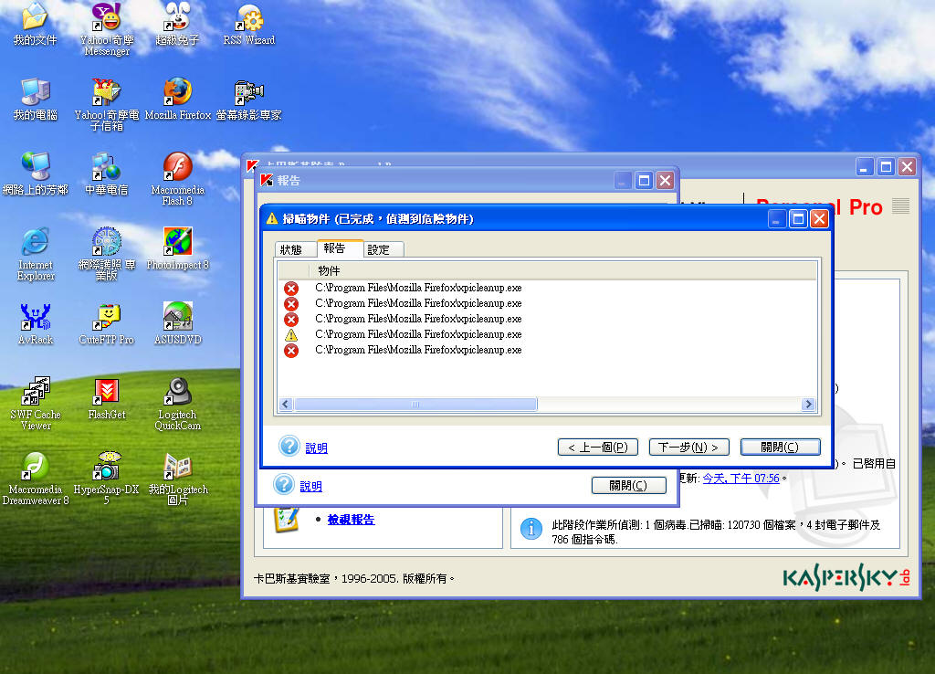Select the warning-marked xpicleanup.exe row

tap(418, 334)
